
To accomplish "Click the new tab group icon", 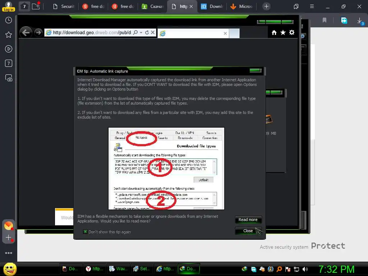I will (36, 6).
